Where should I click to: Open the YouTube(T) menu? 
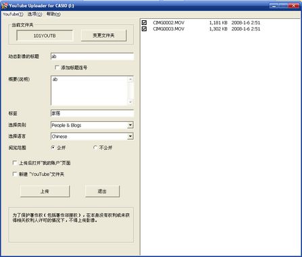point(13,14)
